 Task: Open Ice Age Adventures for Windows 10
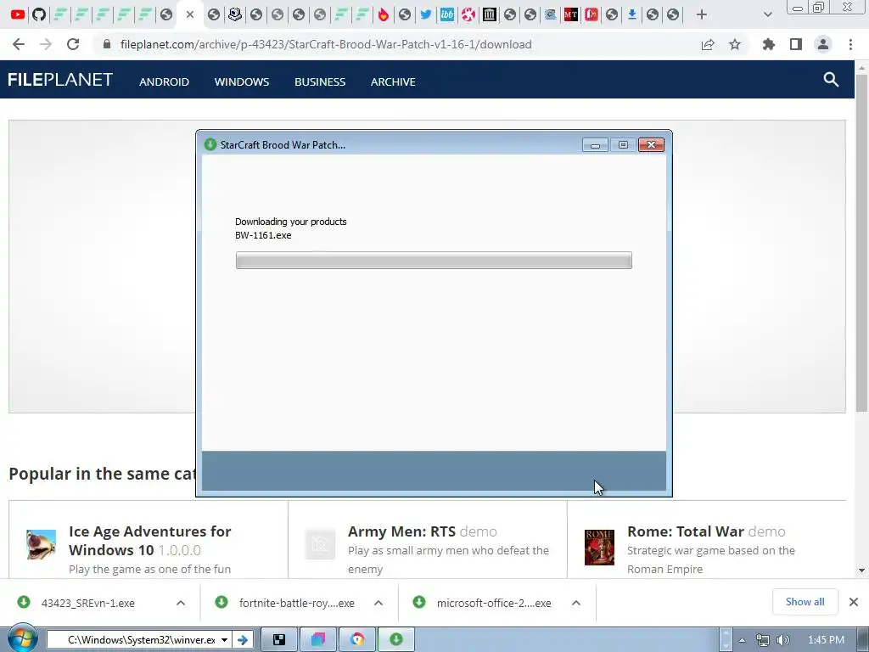pos(149,541)
